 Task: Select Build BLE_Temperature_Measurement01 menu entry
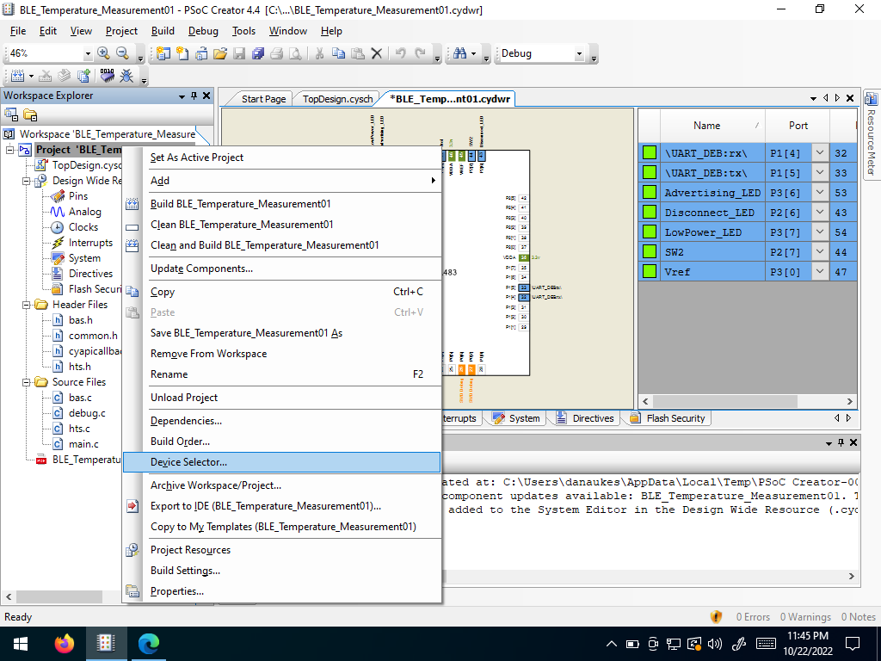281,204
